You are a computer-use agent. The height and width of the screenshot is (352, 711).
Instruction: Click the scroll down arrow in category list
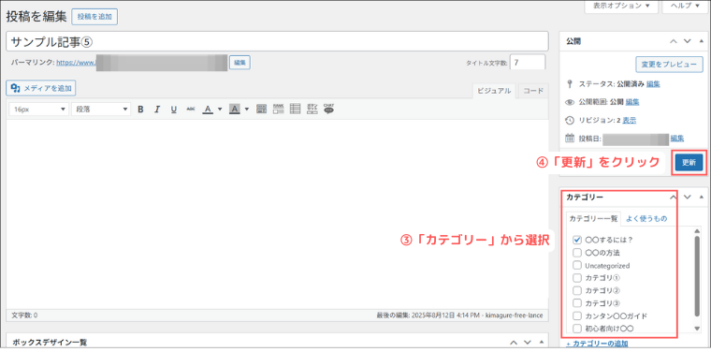tap(697, 329)
